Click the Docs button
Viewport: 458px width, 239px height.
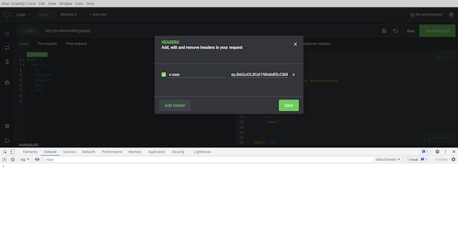coord(411,31)
